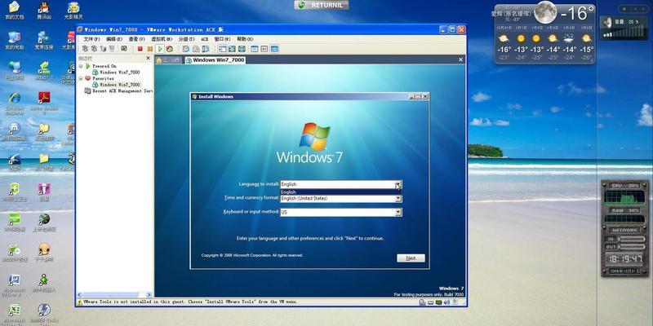Click the green power on play icon
The height and width of the screenshot is (326, 653).
tap(159, 49)
